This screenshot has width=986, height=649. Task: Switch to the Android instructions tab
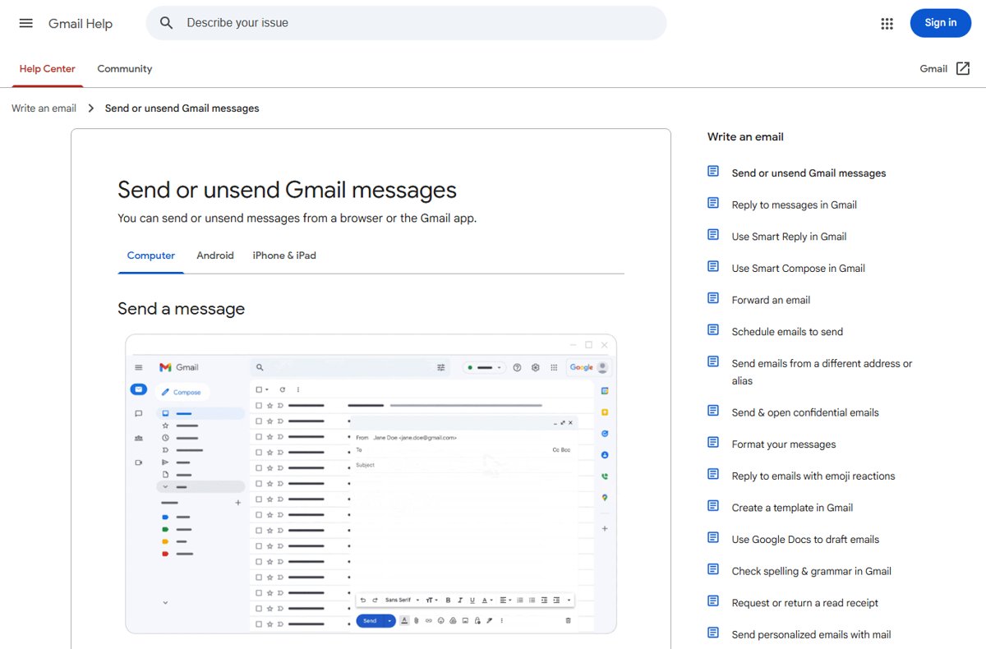coord(215,255)
